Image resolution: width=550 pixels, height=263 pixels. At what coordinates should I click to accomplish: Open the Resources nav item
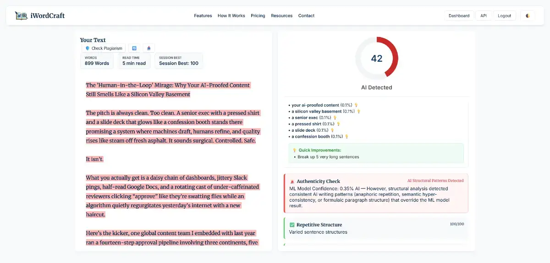point(282,16)
